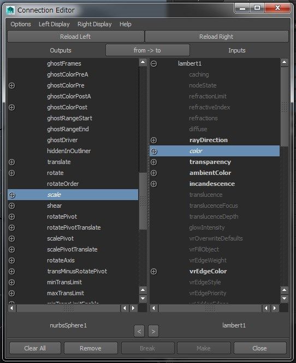
Task: Expand the rotateAxis attribute
Action: coord(12,260)
